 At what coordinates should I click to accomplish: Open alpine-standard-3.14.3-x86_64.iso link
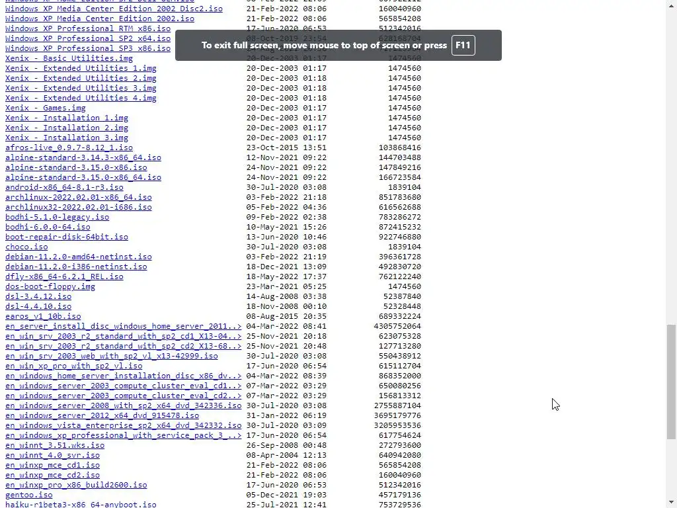[83, 157]
